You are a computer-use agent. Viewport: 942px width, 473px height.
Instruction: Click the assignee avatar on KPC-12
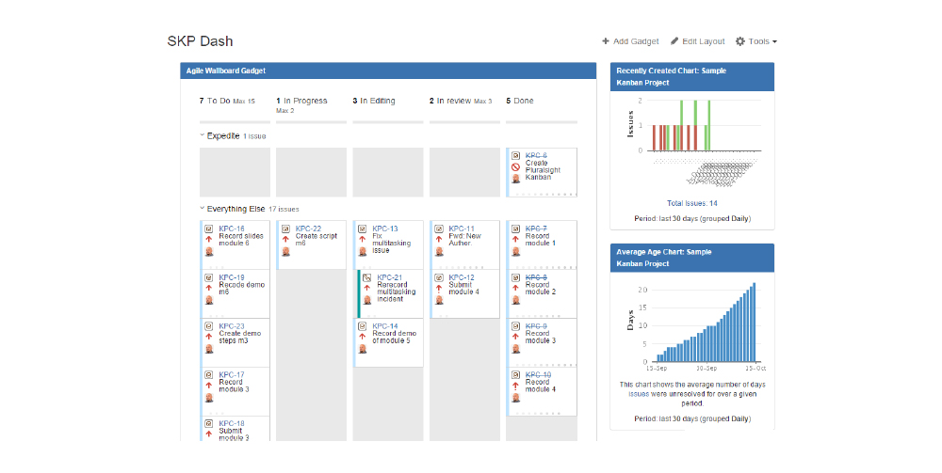pos(439,300)
